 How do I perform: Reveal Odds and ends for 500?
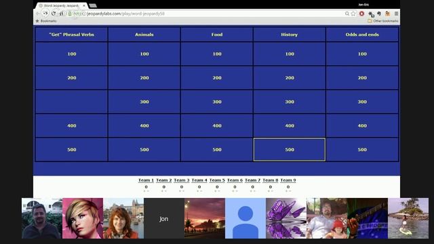[x=362, y=149]
